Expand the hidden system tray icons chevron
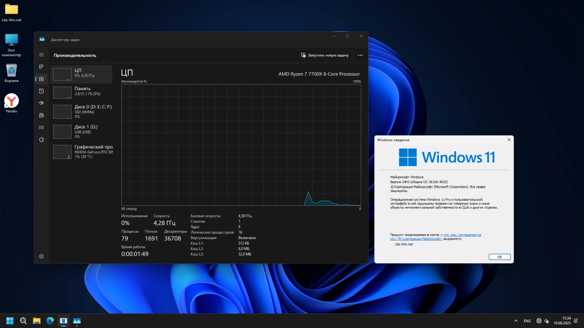The height and width of the screenshot is (328, 584). point(516,321)
